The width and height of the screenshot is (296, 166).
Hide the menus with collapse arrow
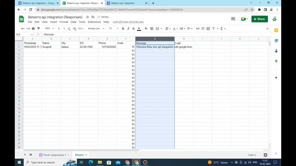coord(267,29)
